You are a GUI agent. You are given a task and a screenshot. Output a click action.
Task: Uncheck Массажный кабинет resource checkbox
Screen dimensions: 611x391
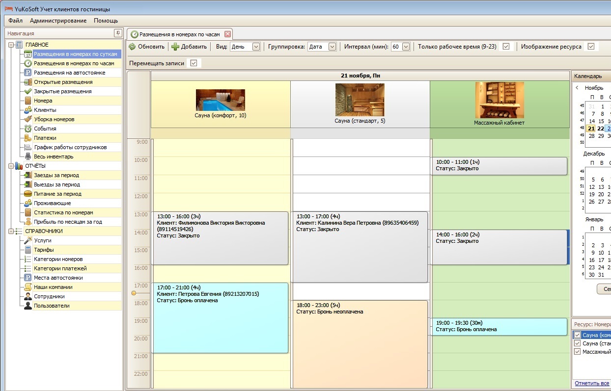(577, 352)
